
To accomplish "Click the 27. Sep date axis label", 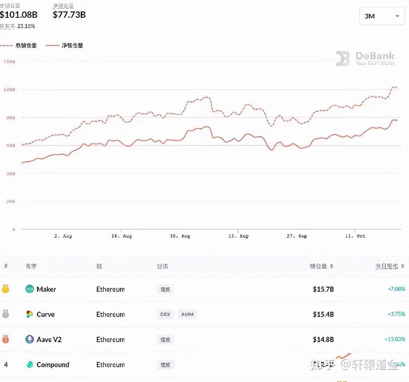I will pyautogui.click(x=297, y=236).
